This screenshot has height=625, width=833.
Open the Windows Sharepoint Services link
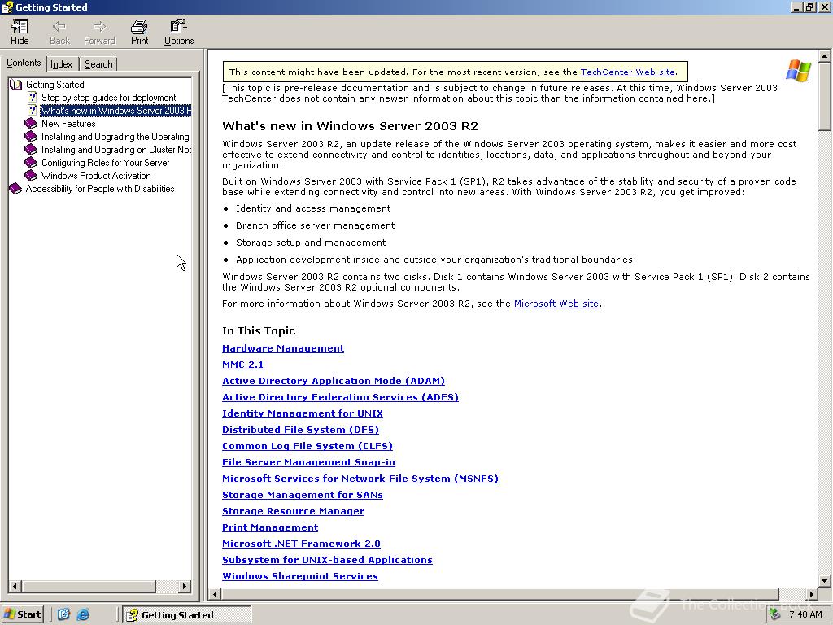click(x=299, y=576)
